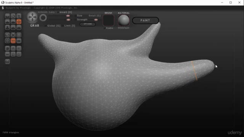Select the Crease sculpting tool
The height and width of the screenshot is (137, 244).
click(x=7, y=16)
